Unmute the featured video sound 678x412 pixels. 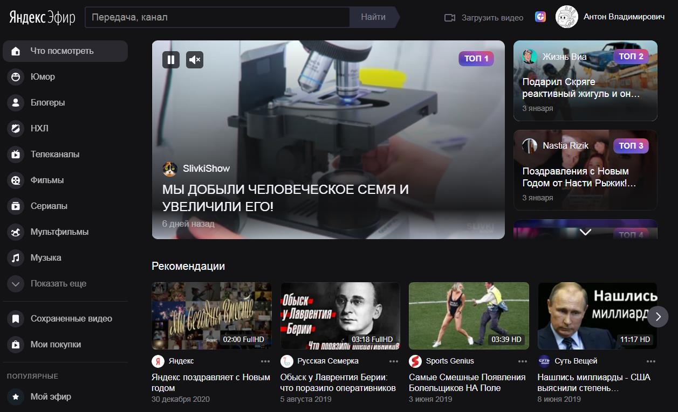point(195,60)
